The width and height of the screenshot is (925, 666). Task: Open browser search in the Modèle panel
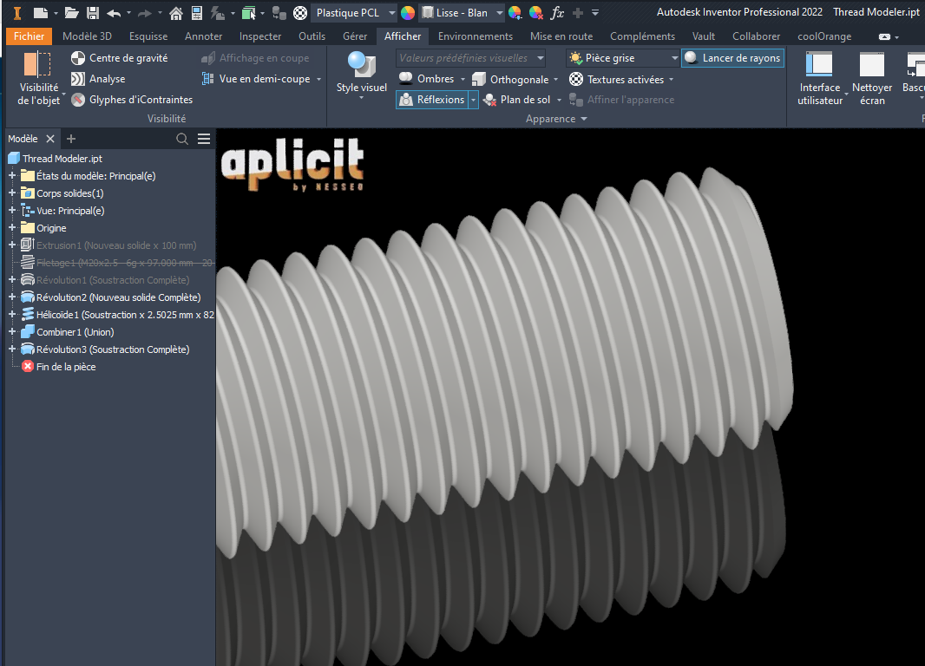pyautogui.click(x=182, y=138)
